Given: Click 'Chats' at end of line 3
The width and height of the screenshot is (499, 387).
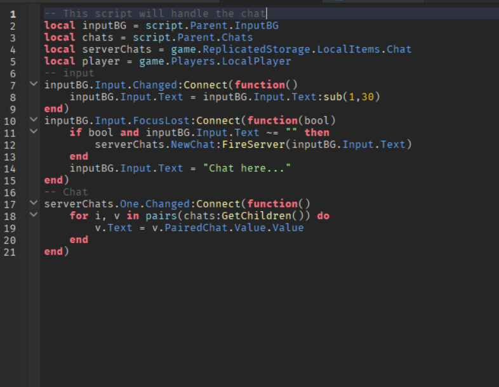Looking at the screenshot, I should [x=237, y=37].
